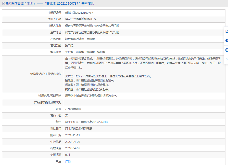The height and width of the screenshot is (166, 228).
Task: Click the edit/feedback icon on right sidebar
Action: point(226,31)
